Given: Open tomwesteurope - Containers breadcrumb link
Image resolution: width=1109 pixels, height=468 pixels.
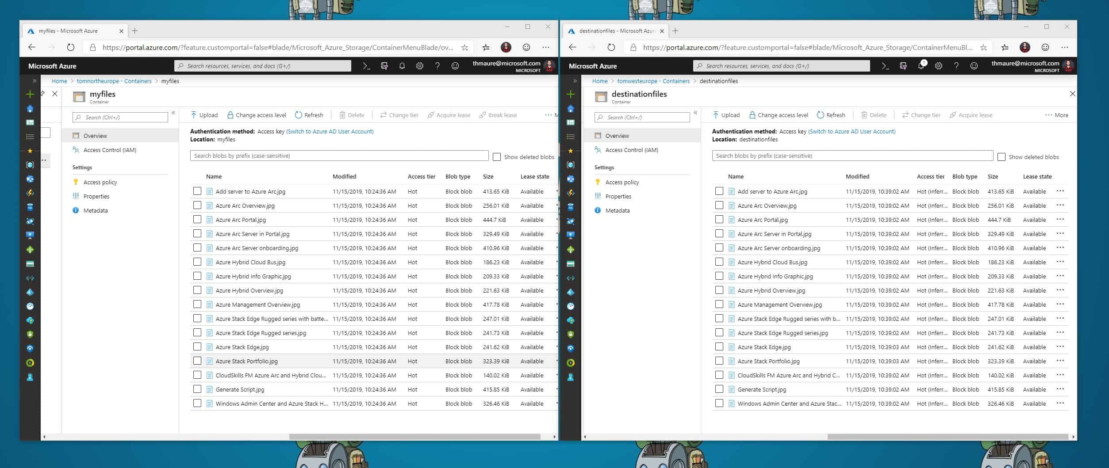Looking at the screenshot, I should (x=653, y=81).
